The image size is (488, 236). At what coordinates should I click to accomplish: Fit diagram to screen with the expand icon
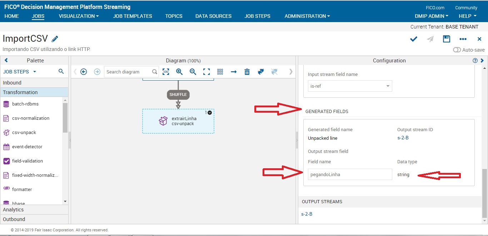coord(206,72)
